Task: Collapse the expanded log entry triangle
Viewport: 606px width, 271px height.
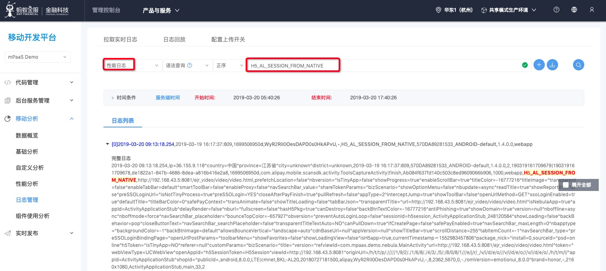Action: click(x=107, y=144)
